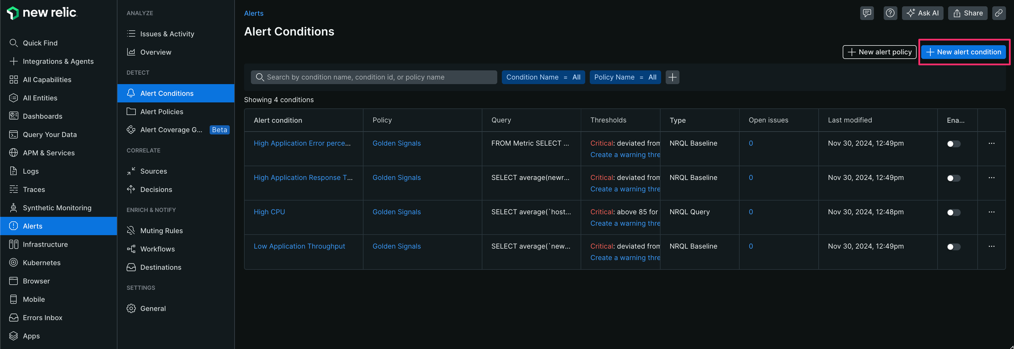
Task: Click the help question mark icon
Action: point(890,13)
